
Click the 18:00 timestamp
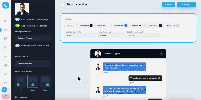click(105, 73)
